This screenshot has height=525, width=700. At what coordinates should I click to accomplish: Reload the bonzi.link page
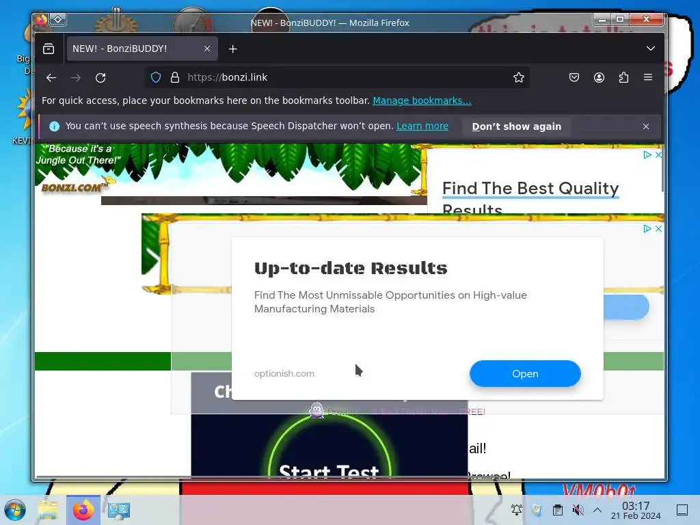[100, 78]
